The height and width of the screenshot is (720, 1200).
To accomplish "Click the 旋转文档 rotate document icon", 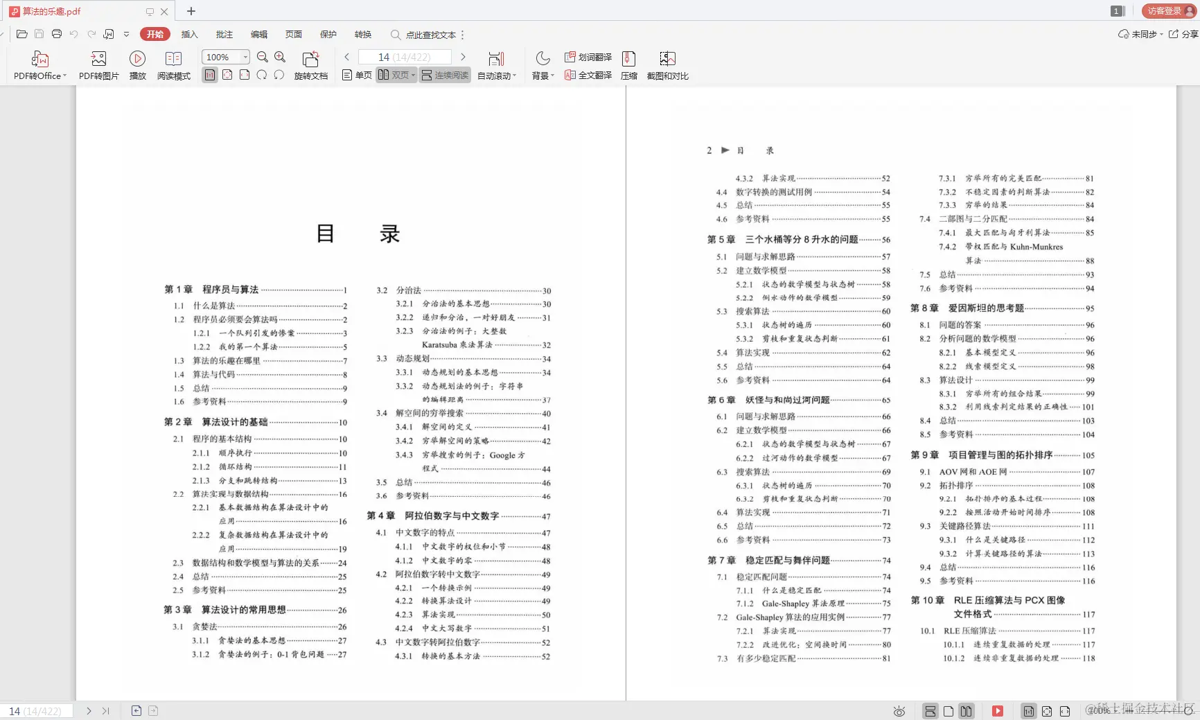I will point(310,64).
